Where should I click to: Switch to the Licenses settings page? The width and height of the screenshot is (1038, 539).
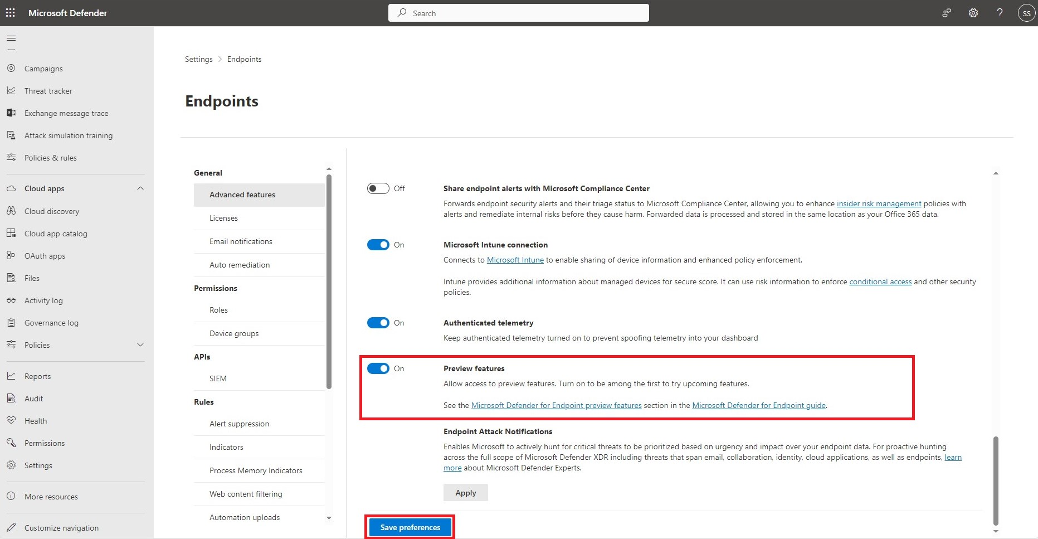[x=223, y=217]
